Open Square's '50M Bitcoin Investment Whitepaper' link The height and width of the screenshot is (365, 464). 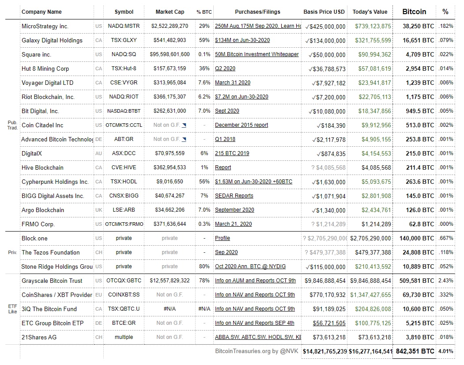(x=257, y=54)
